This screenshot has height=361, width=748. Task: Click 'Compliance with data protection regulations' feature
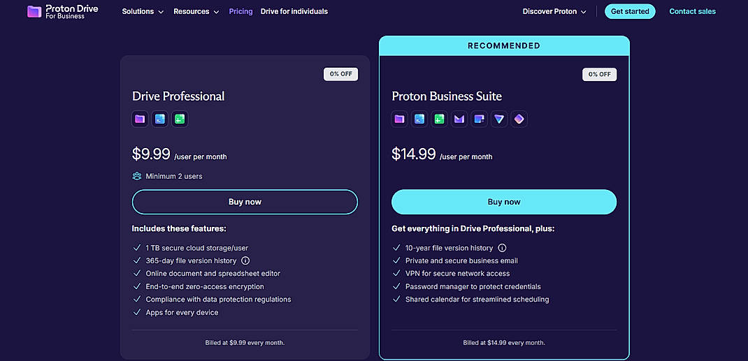(x=218, y=299)
